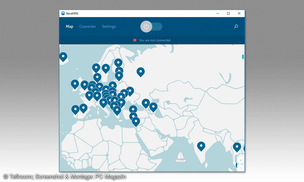Toggle the VPN quick connect power switch

(151, 27)
